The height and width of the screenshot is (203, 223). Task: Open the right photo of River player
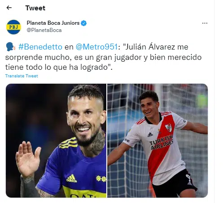157,140
